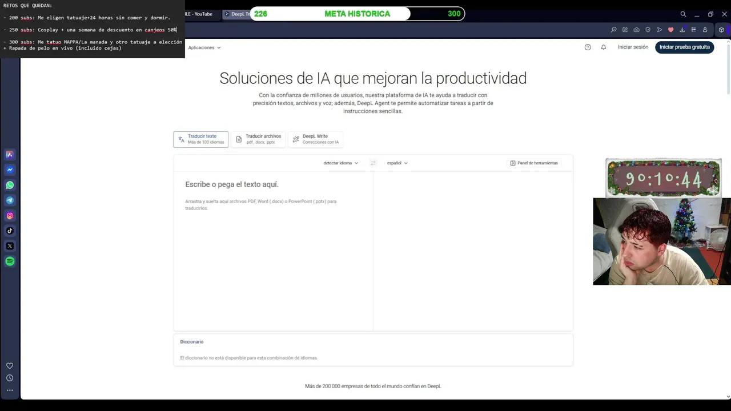This screenshot has height=411, width=731.
Task: Swap languages with the arrows icon
Action: click(373, 163)
